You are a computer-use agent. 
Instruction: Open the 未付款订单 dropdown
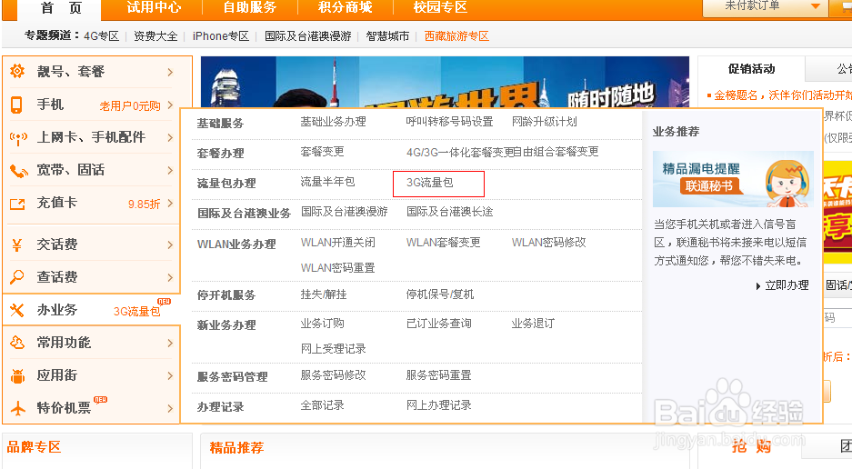tap(764, 7)
